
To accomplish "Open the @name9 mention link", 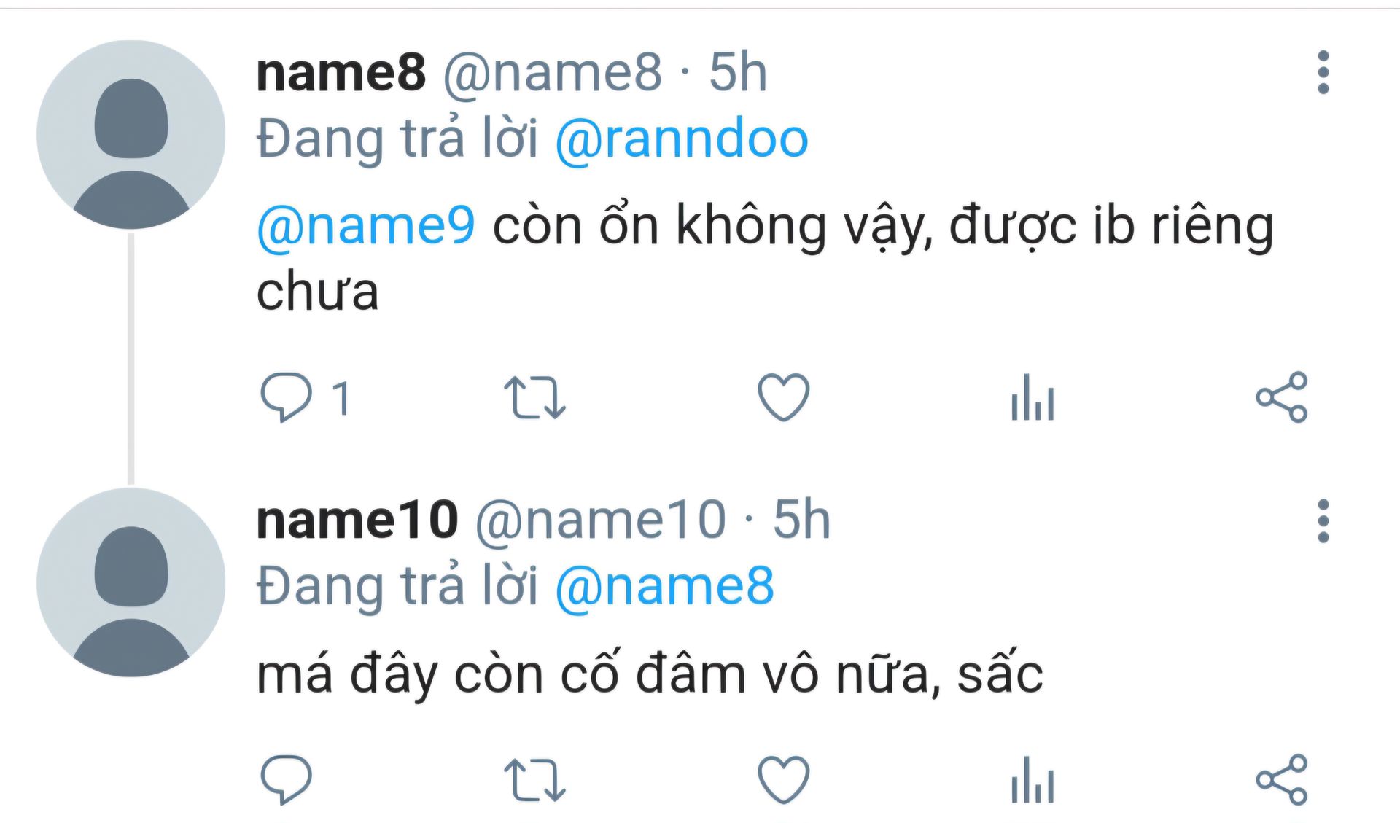I will [366, 226].
